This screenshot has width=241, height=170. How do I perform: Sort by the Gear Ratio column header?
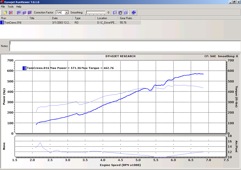[x=130, y=18]
